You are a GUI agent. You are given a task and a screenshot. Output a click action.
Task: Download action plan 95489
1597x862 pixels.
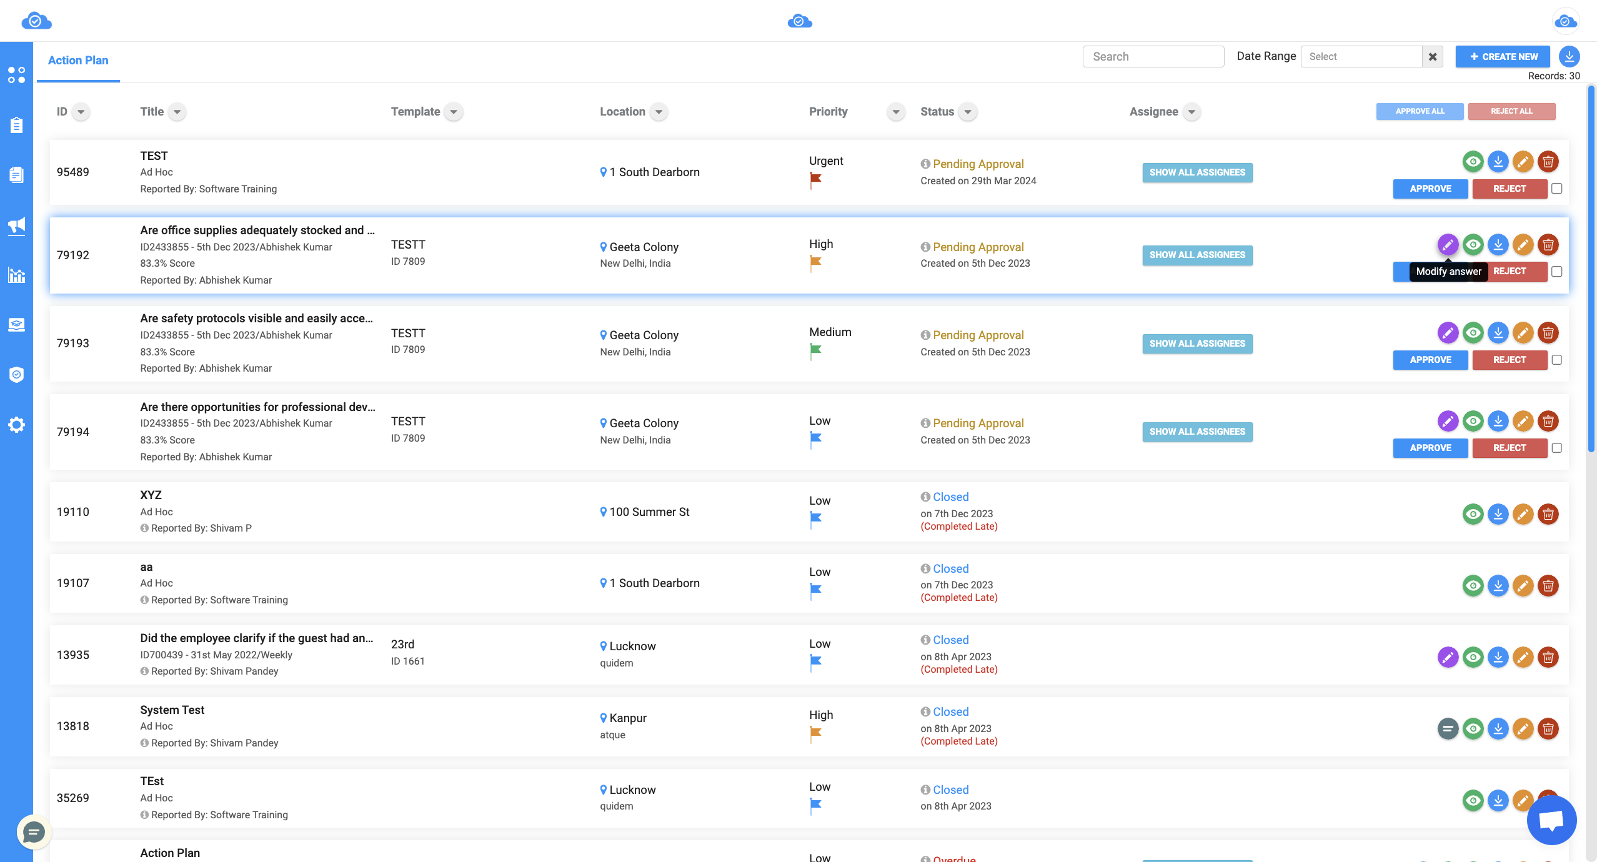click(x=1498, y=162)
